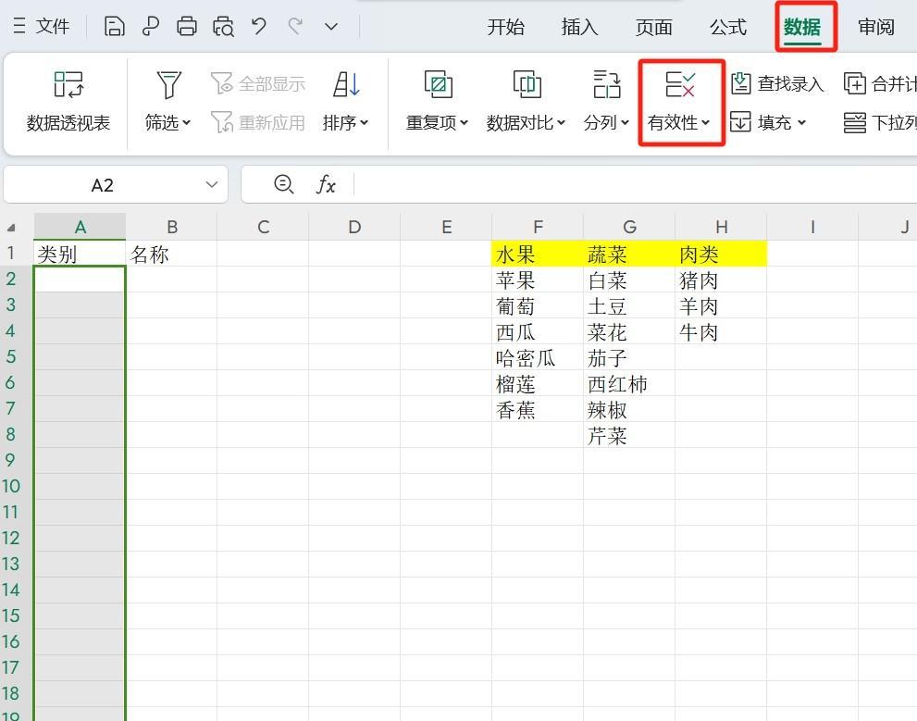The image size is (917, 721).
Task: Click the 全部显示 button
Action: click(x=258, y=83)
